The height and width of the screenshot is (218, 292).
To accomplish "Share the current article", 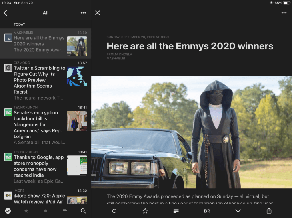I will (269, 211).
